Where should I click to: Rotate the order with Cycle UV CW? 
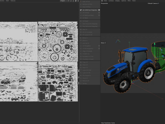pyautogui.click(x=90, y=73)
